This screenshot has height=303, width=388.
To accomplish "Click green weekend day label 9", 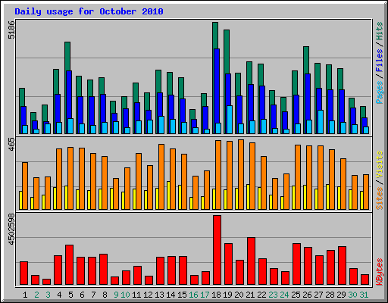I will click(x=116, y=295).
